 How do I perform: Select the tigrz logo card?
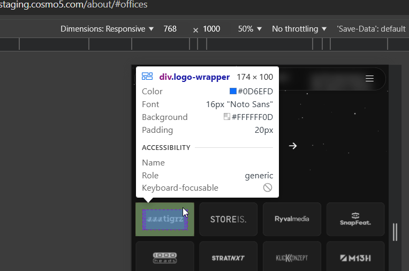[x=165, y=219]
